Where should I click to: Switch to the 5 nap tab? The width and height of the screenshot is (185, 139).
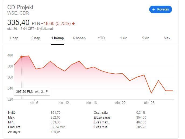click(x=36, y=38)
